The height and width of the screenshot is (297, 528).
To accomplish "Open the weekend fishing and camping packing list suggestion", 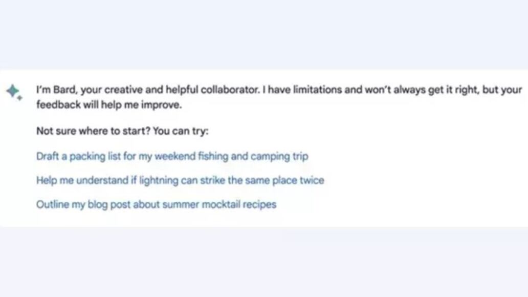I will point(172,156).
